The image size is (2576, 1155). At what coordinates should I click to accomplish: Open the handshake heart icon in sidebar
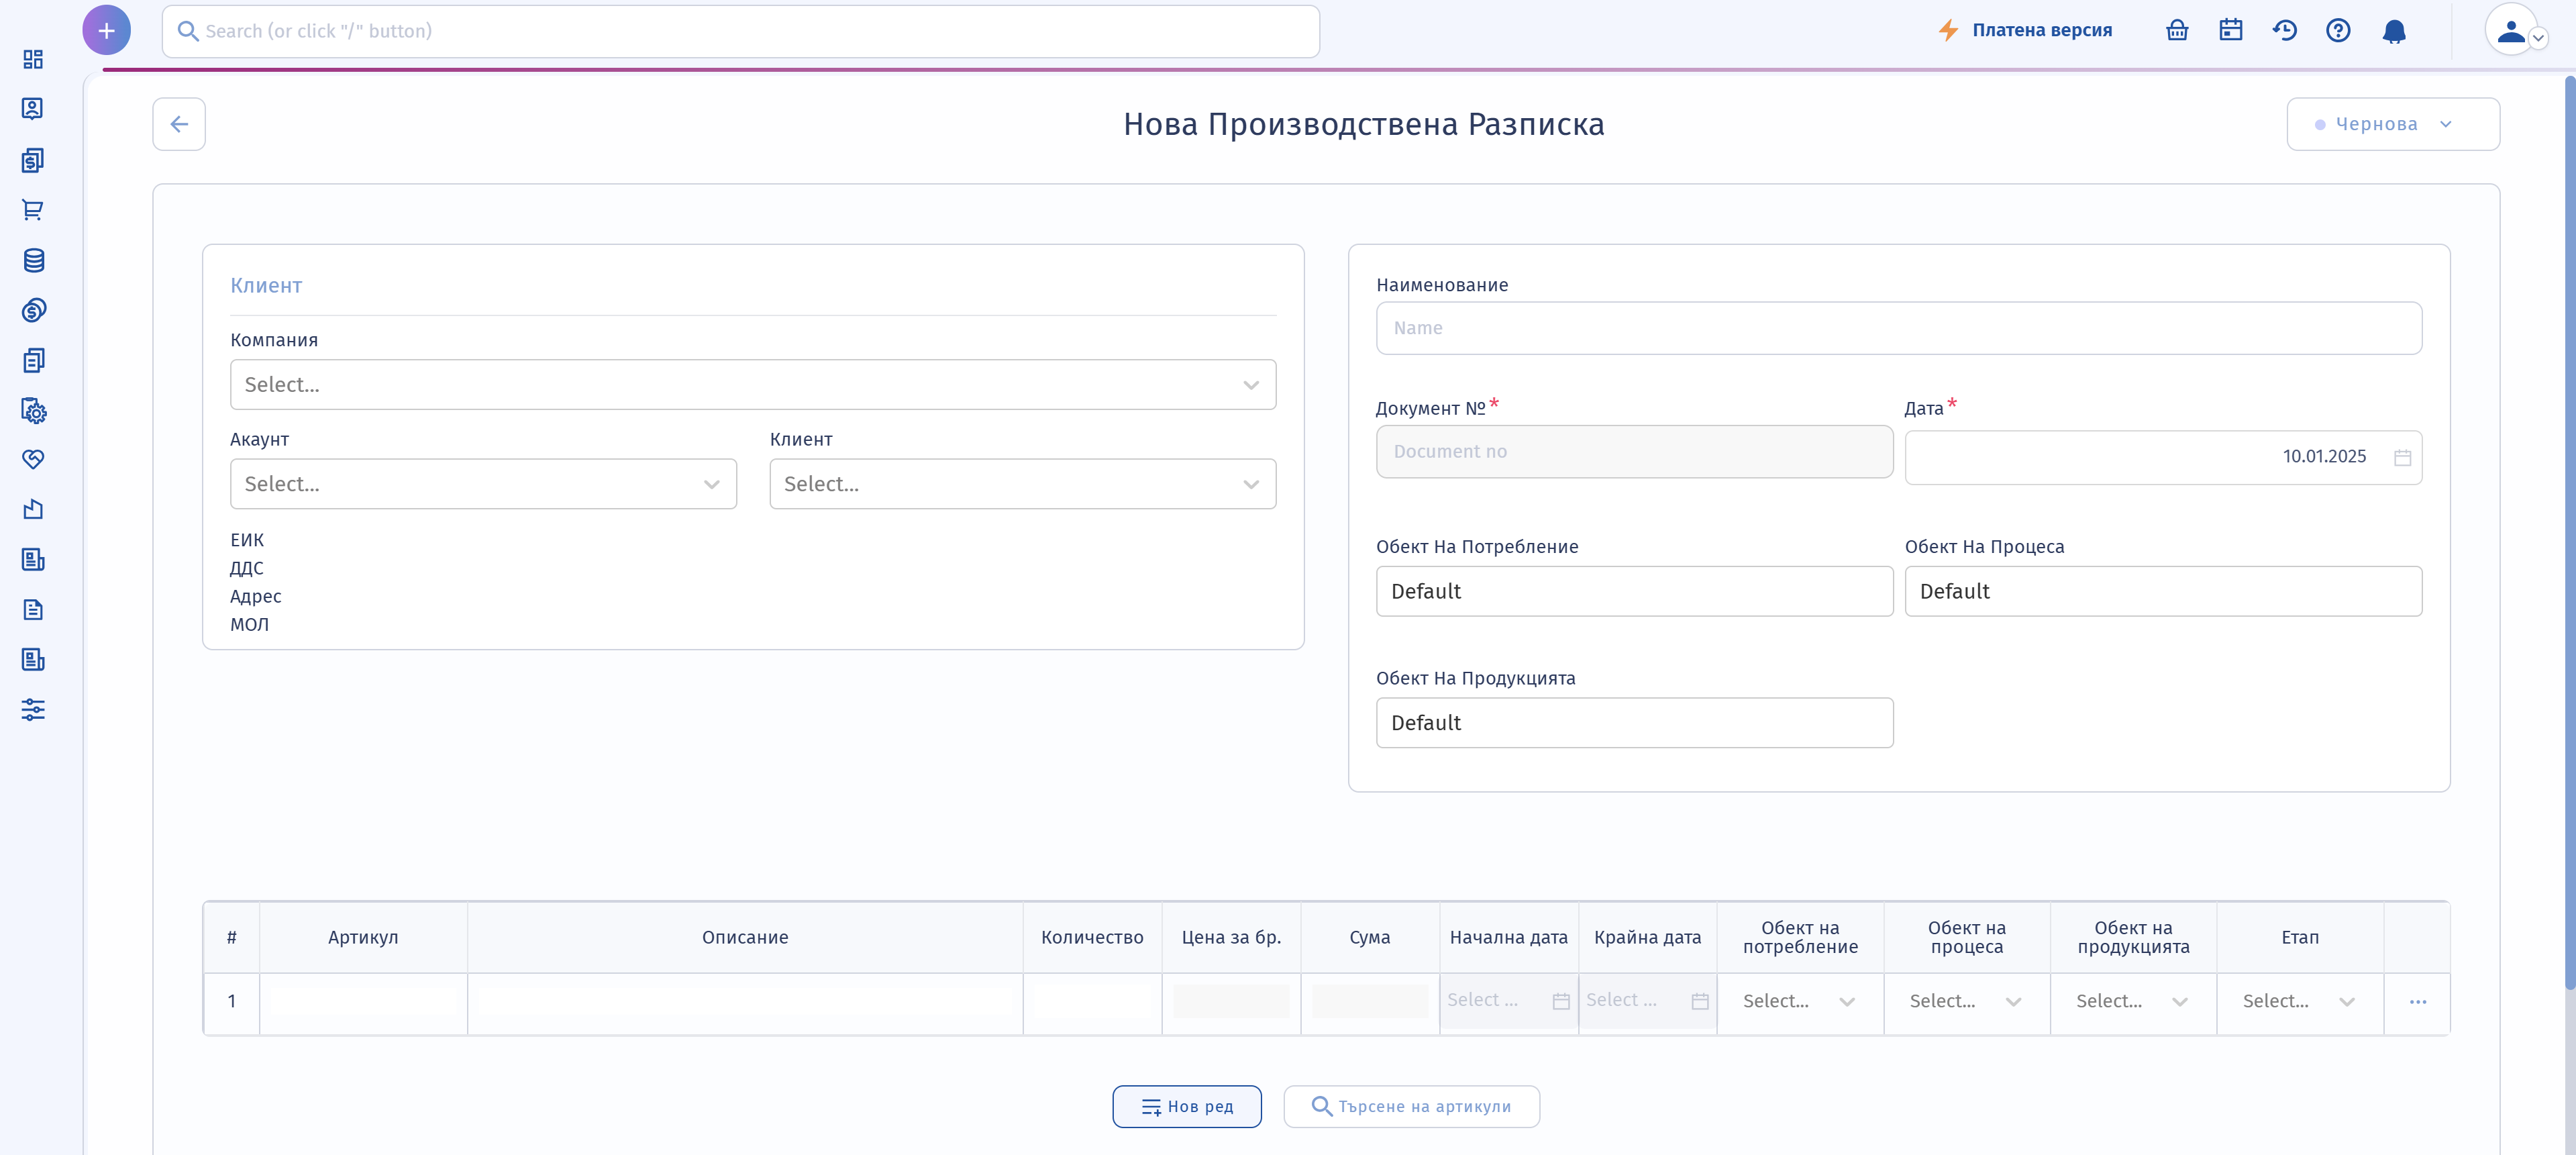click(x=33, y=459)
